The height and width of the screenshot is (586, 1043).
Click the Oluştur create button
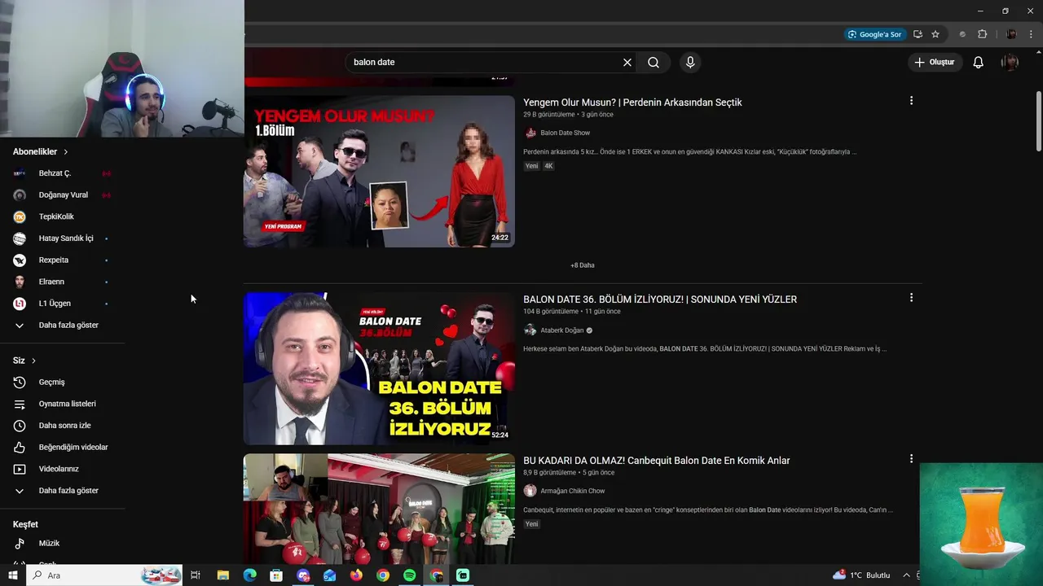[935, 63]
